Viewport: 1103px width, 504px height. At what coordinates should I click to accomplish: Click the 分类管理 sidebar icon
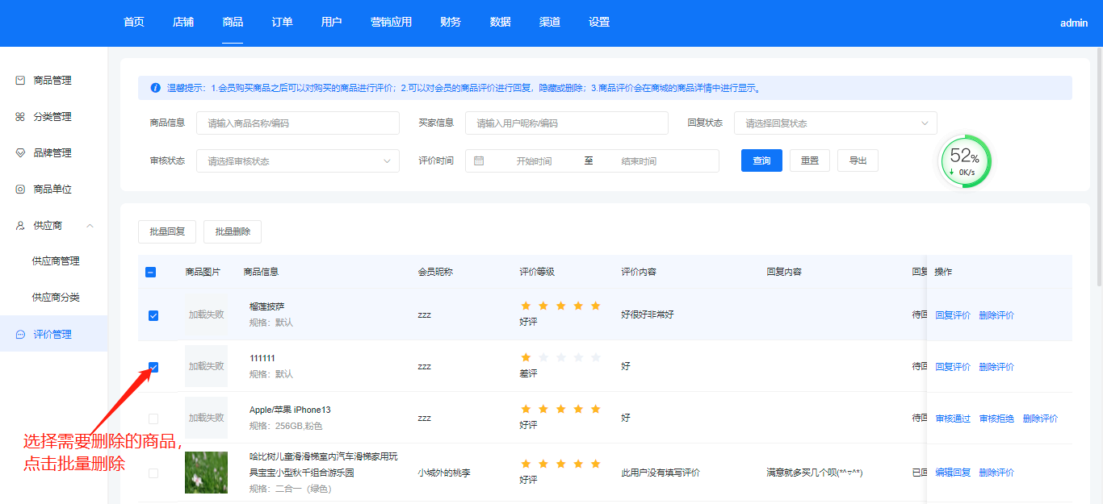click(21, 117)
